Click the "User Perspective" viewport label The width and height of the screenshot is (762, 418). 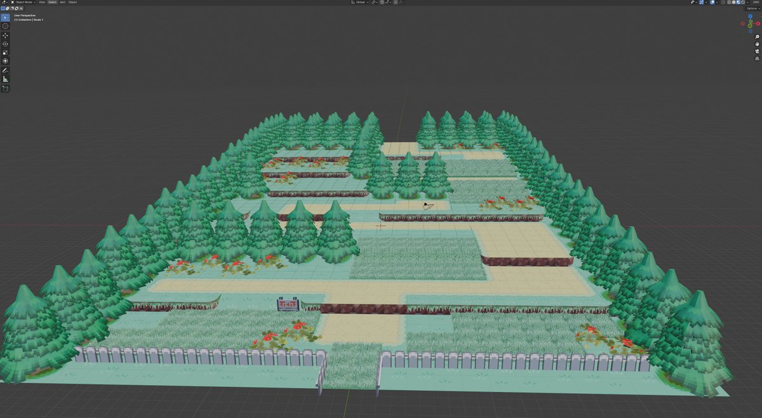(24, 15)
